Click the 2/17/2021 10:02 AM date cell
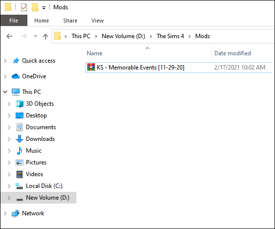This screenshot has height=229, width=275. (x=240, y=68)
